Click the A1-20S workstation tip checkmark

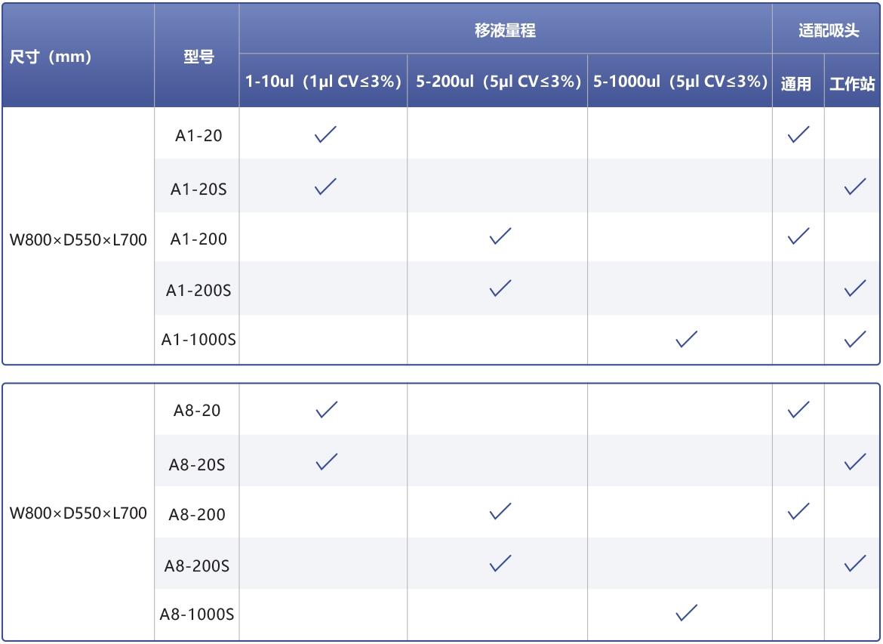[x=855, y=186]
